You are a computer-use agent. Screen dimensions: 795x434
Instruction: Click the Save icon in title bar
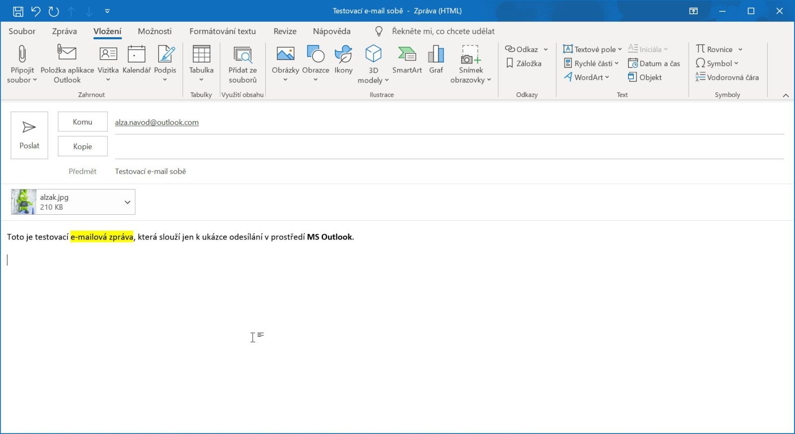pos(18,11)
